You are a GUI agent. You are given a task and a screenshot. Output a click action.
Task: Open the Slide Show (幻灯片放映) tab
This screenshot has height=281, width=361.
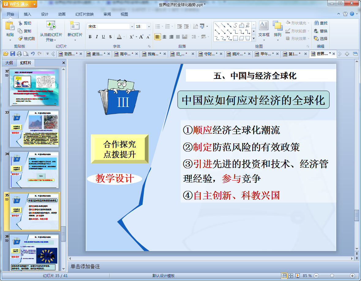tap(85, 14)
